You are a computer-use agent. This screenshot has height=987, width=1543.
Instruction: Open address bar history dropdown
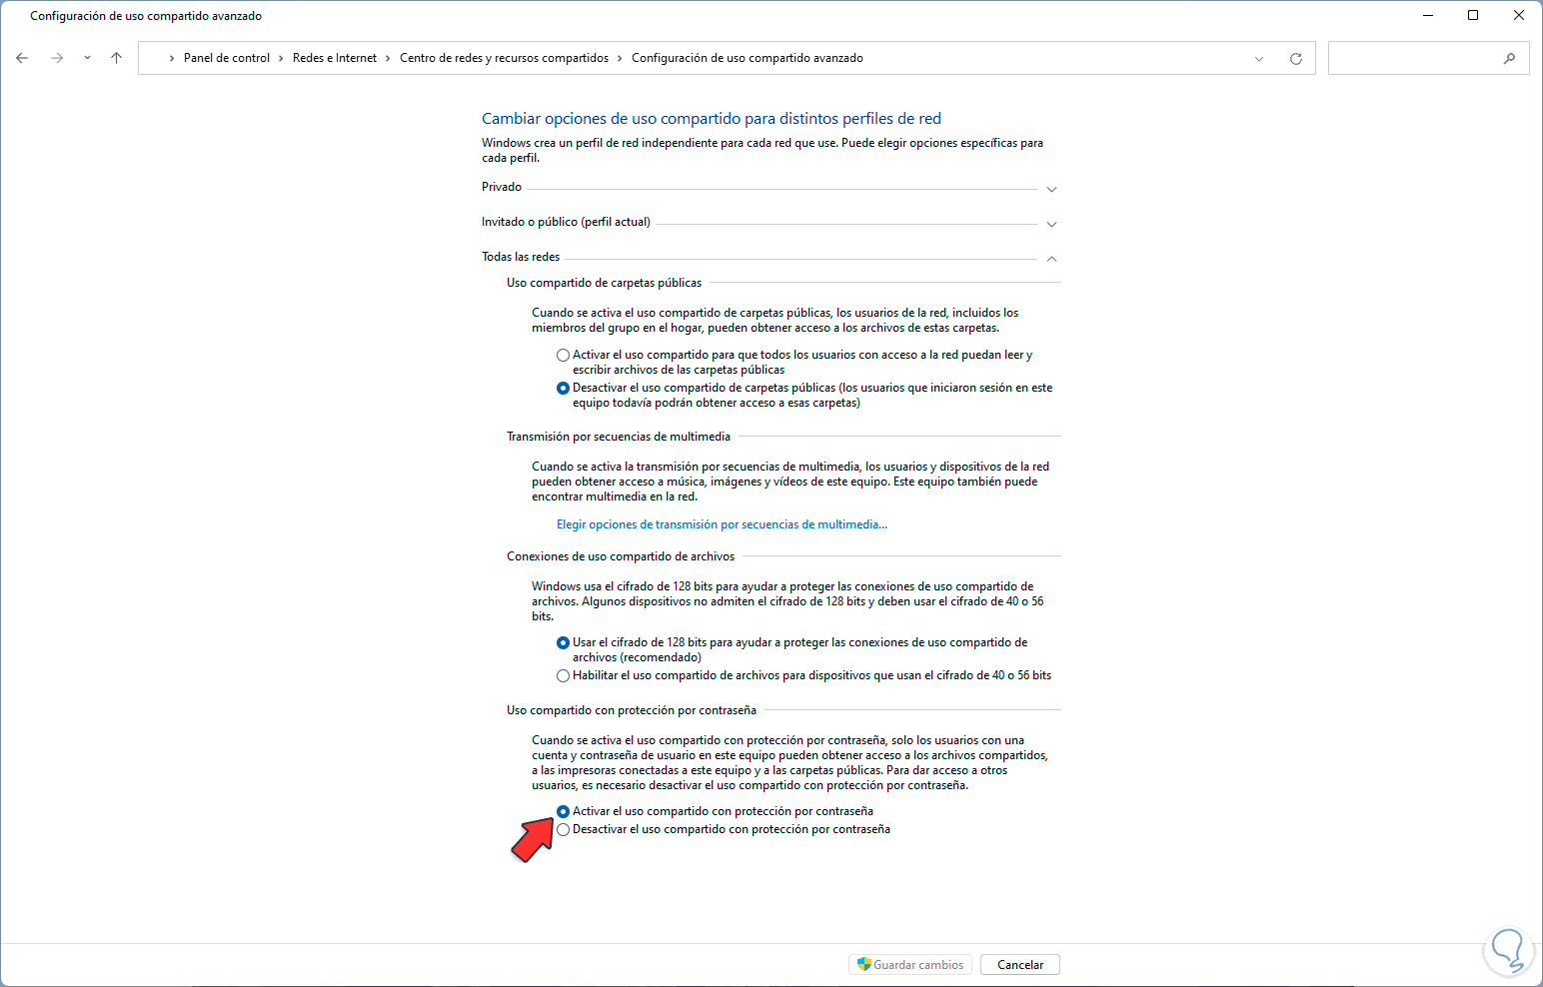pos(1259,58)
